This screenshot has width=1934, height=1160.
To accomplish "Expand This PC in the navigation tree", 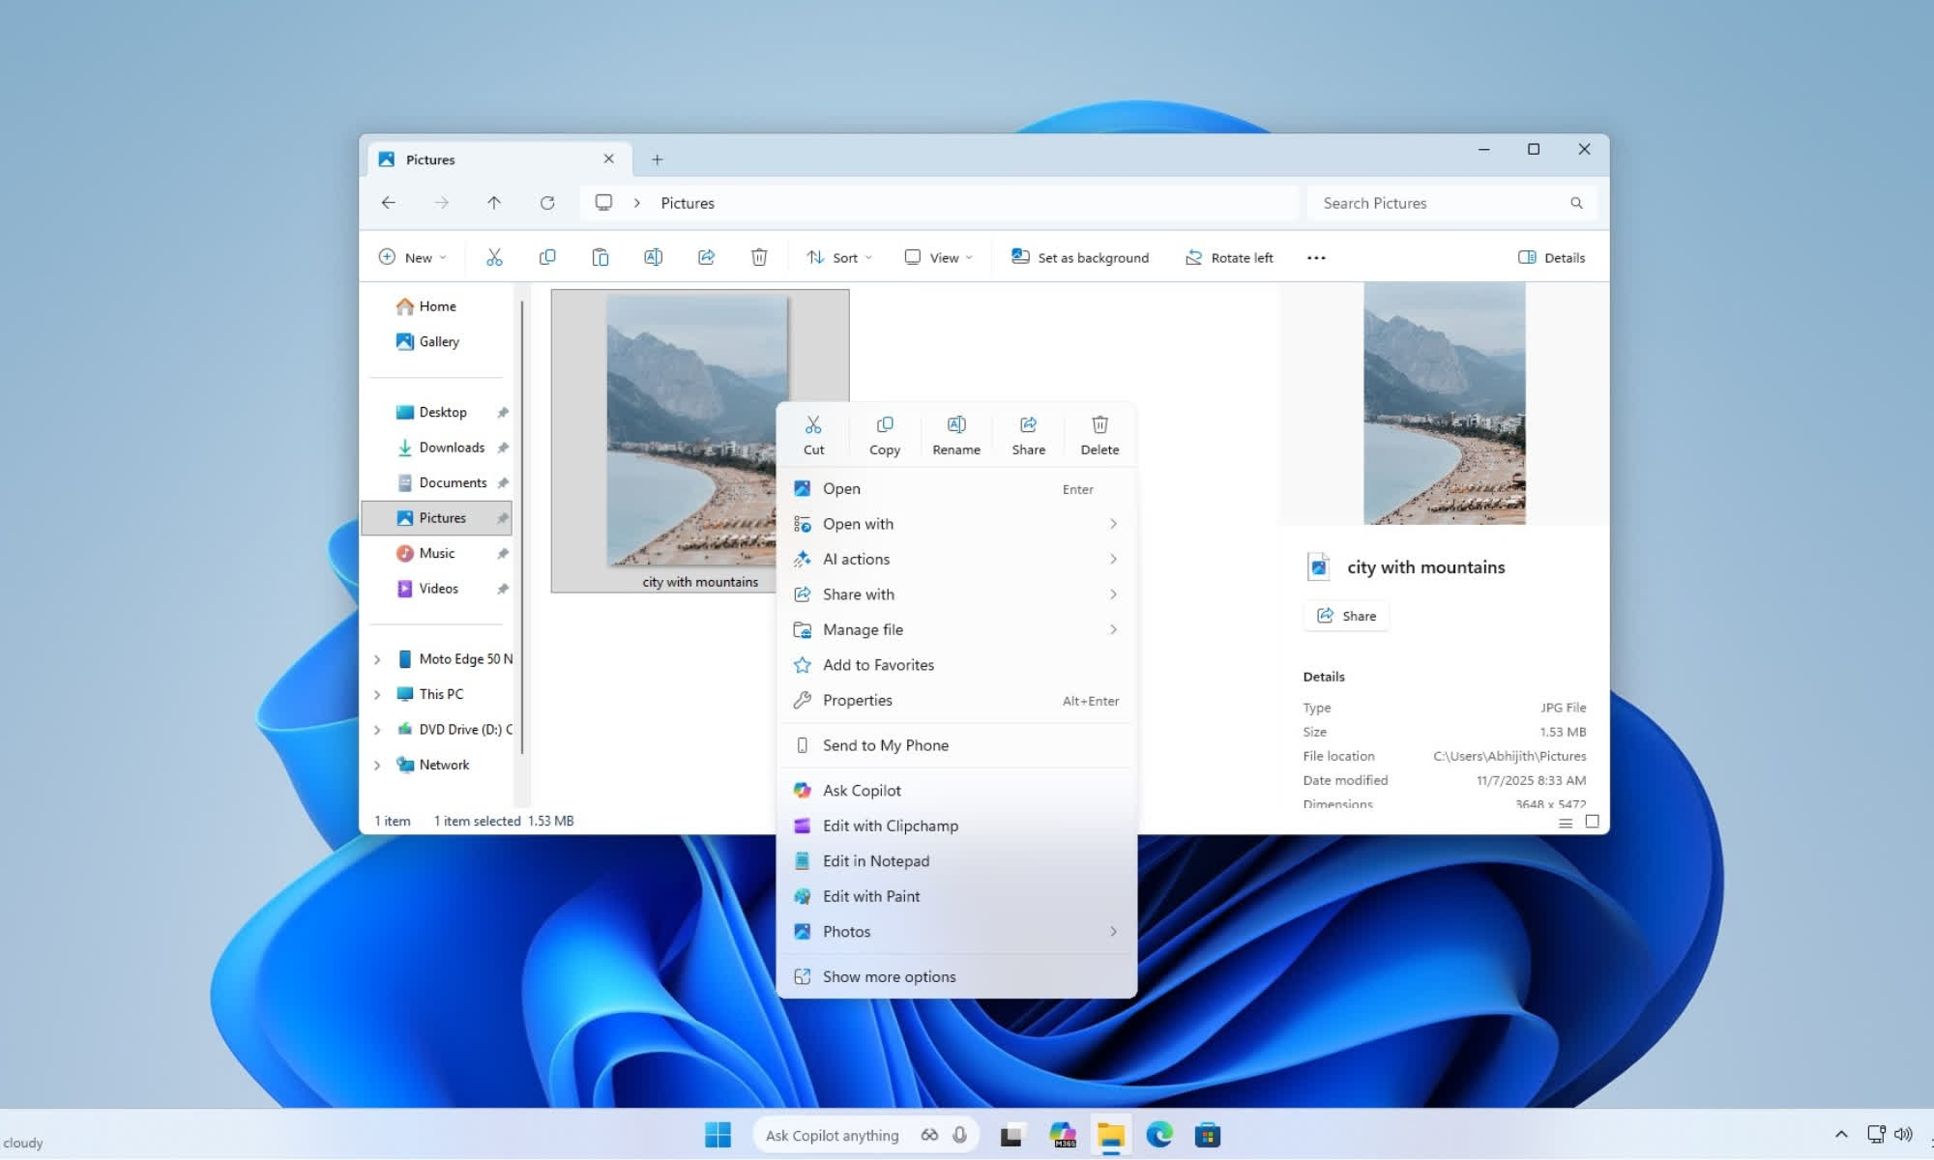I will click(377, 693).
